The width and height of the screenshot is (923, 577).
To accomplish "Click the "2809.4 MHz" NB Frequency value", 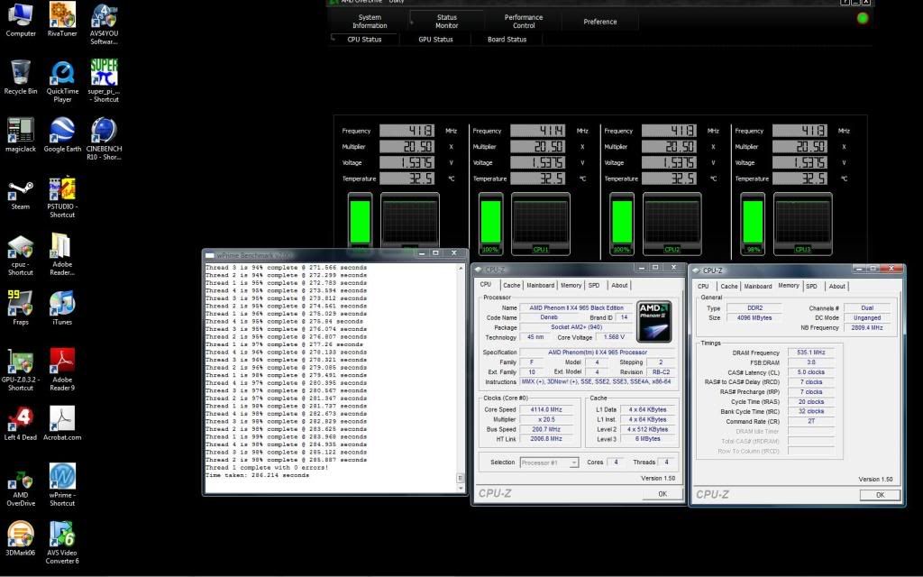I will [867, 328].
